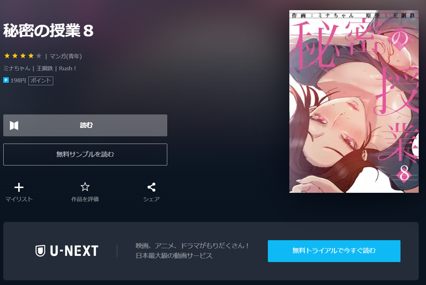Start 無料トライアルで今すぐ読む free trial
The width and height of the screenshot is (426, 285).
(334, 251)
